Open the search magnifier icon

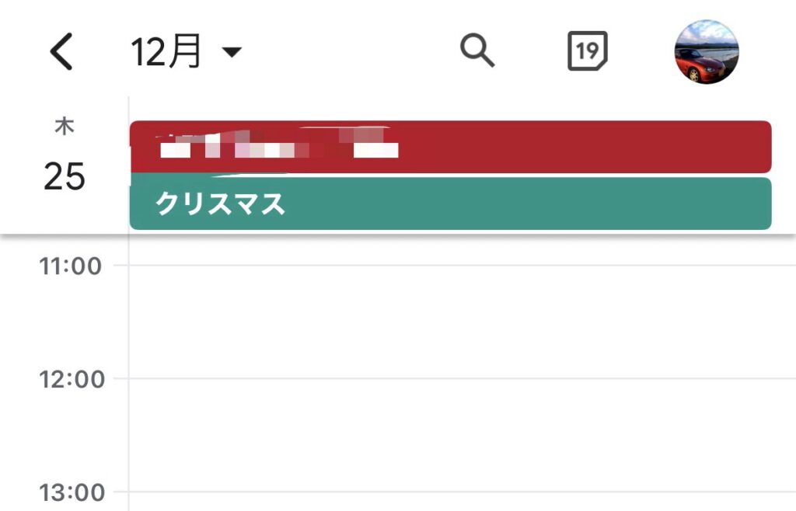(x=477, y=50)
